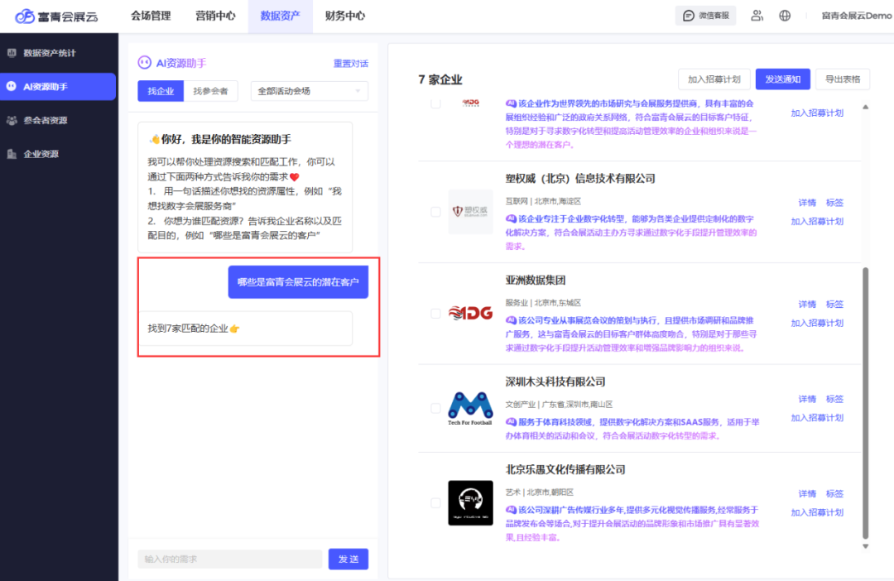Open 标签 for 北京乐愚文化传播有限公司

pos(834,494)
